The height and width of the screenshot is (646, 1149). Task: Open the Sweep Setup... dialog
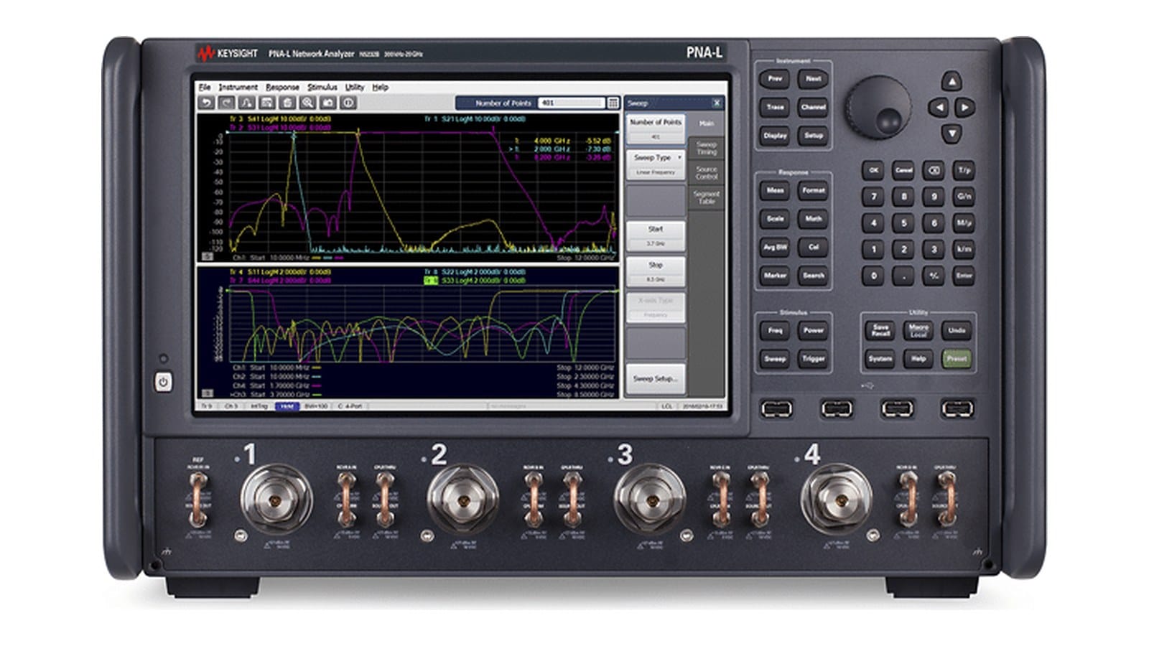(x=656, y=379)
